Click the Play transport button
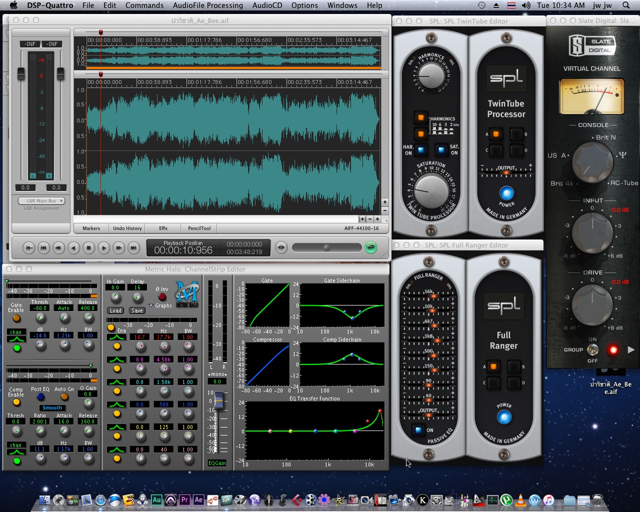The height and width of the screenshot is (512, 640). 103,247
